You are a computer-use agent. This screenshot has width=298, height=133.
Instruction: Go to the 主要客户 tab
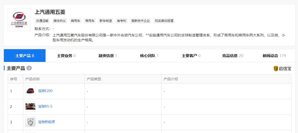coord(191,56)
